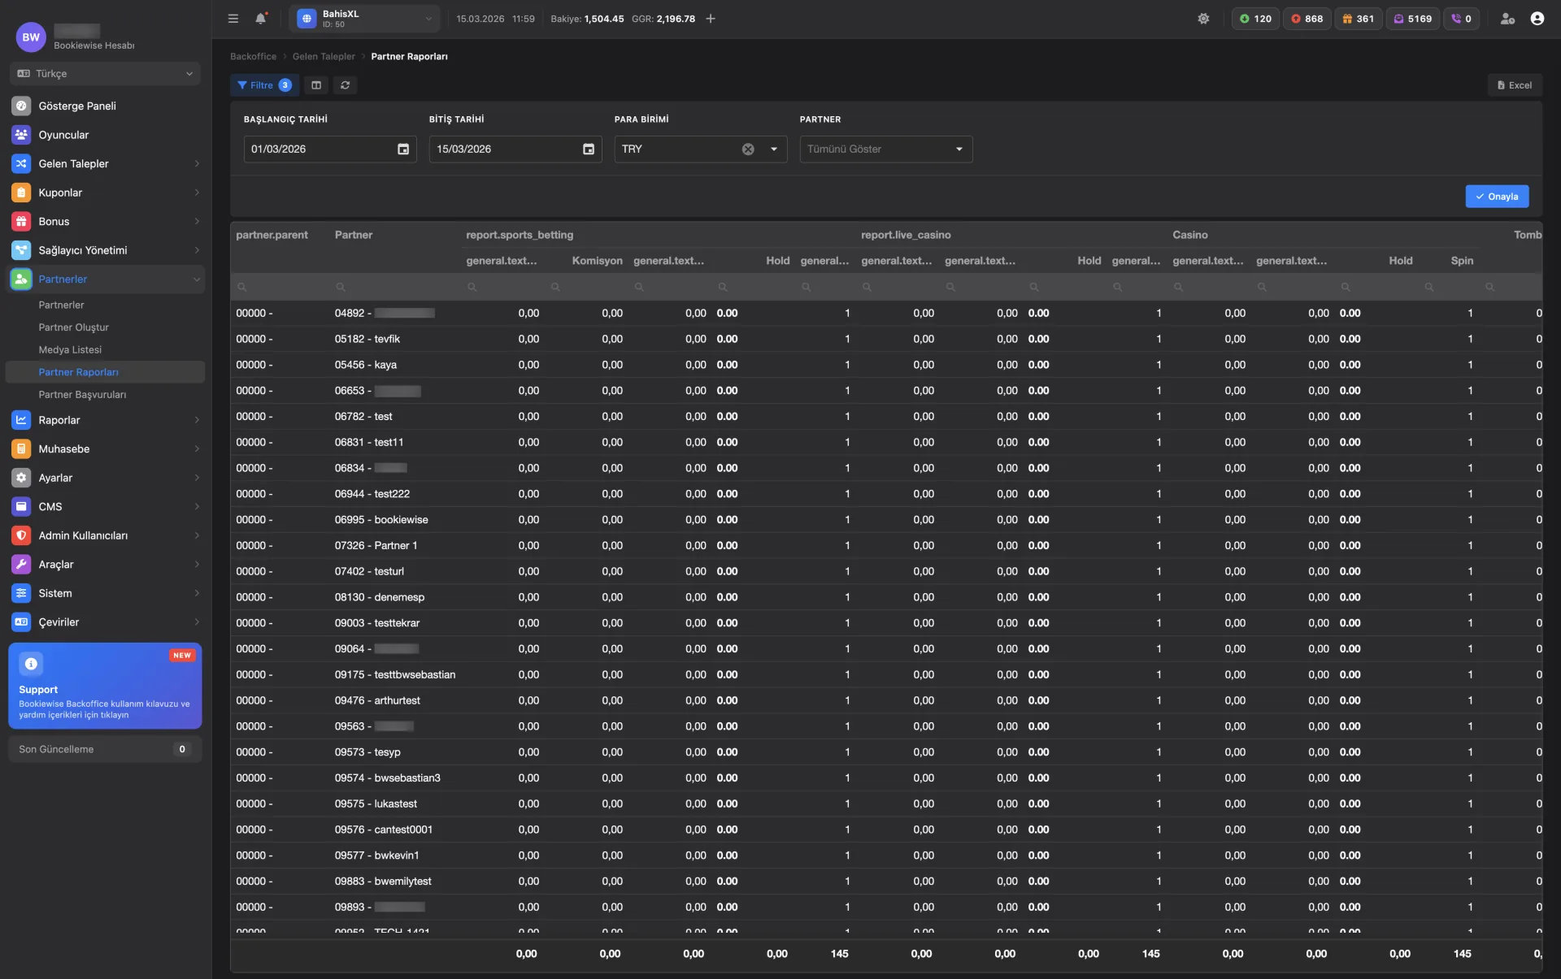The width and height of the screenshot is (1561, 979).
Task: Open the column layout icon button
Action: click(316, 85)
